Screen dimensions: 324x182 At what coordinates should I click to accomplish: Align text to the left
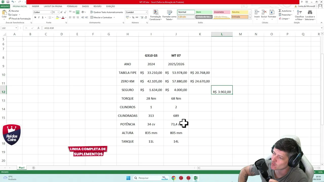tap(70, 17)
